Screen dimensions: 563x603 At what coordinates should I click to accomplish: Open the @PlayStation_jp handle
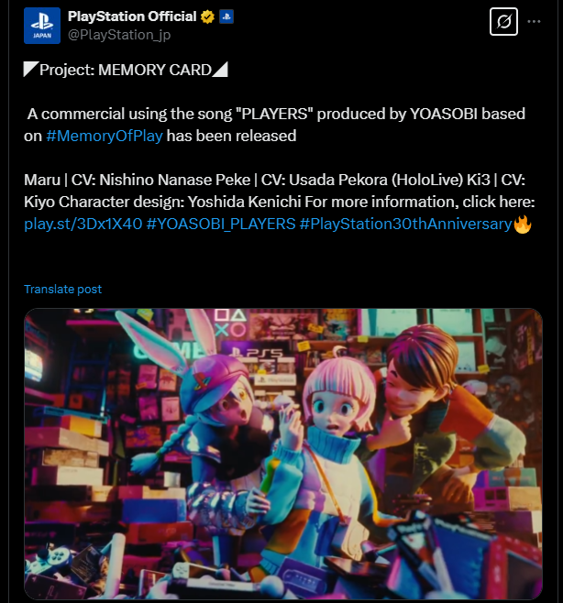tap(119, 35)
